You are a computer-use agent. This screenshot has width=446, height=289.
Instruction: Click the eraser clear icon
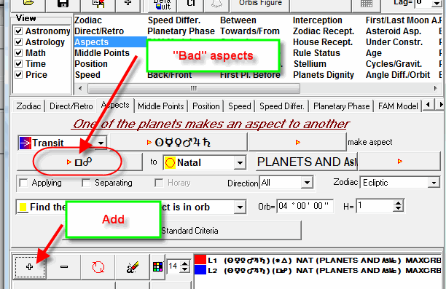click(133, 267)
